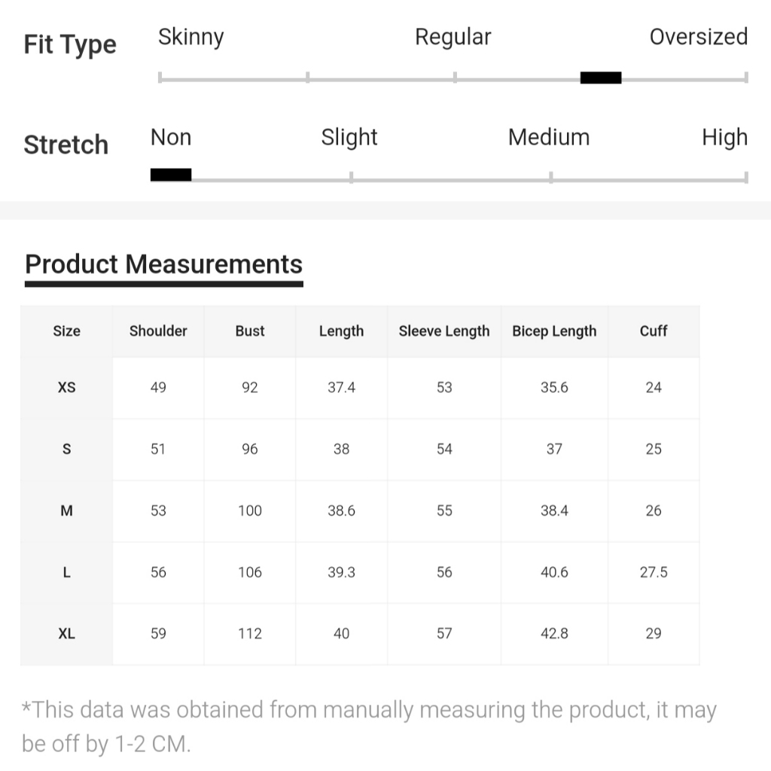771x771 pixels.
Task: Click the manual measurement disclaimer note
Action: [x=369, y=727]
